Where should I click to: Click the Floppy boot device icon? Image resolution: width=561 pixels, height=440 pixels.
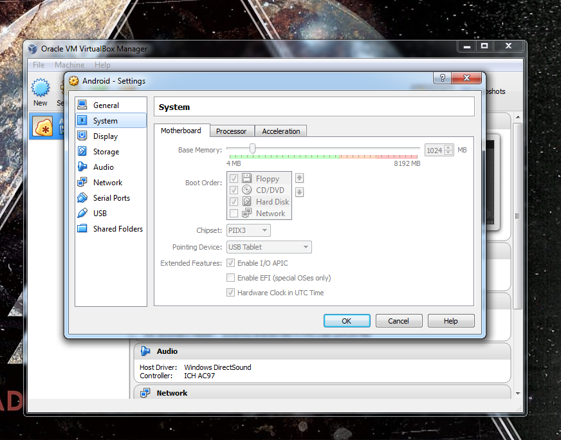coord(247,178)
